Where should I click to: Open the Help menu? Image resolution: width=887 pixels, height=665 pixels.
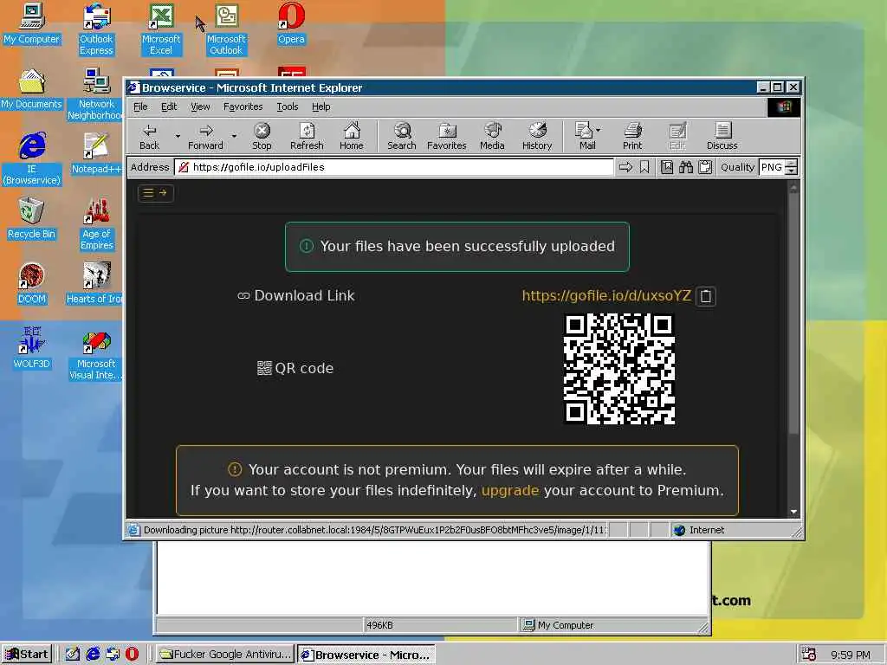coord(320,107)
